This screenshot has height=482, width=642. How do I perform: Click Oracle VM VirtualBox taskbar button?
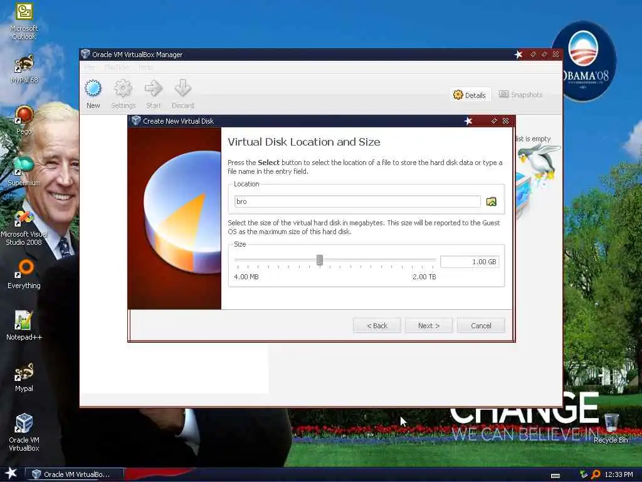75,474
